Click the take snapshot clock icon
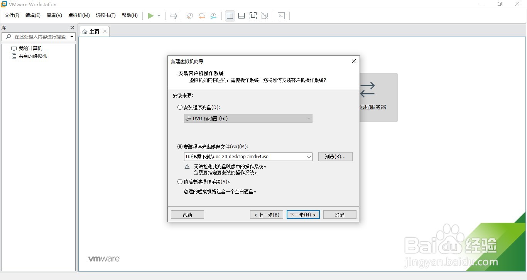Viewport: 527px width, 280px height. (x=190, y=16)
